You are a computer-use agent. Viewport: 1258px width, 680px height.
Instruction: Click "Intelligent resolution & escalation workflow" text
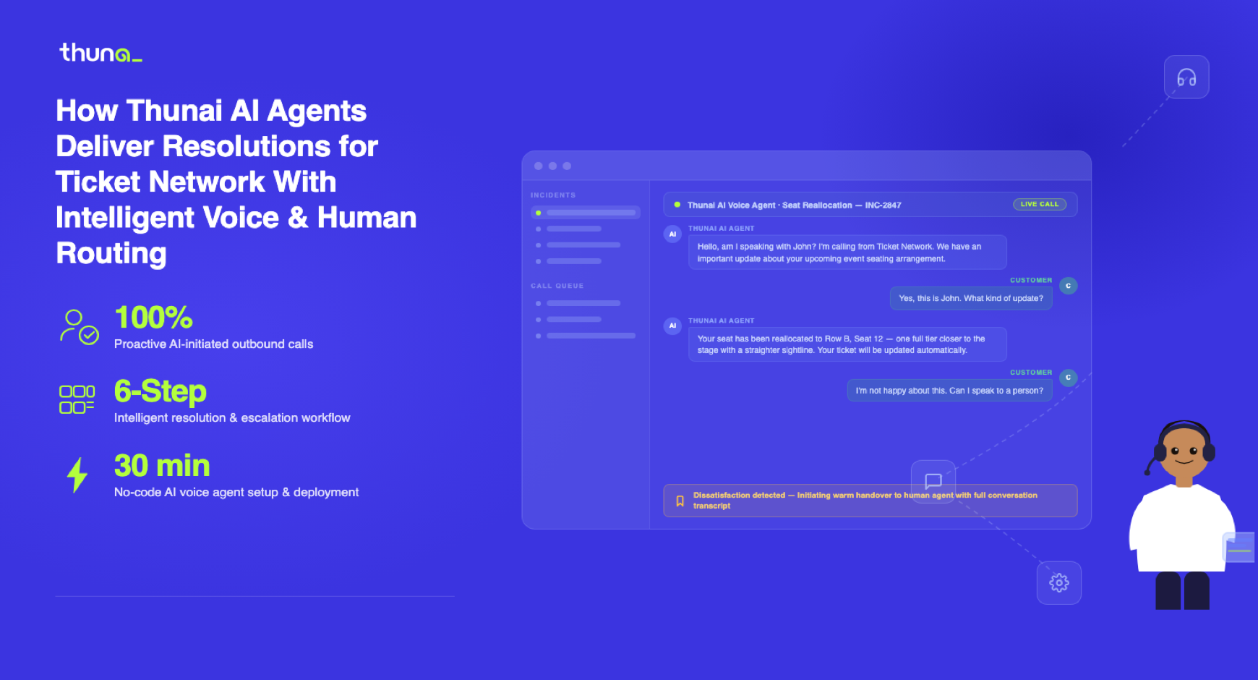232,418
